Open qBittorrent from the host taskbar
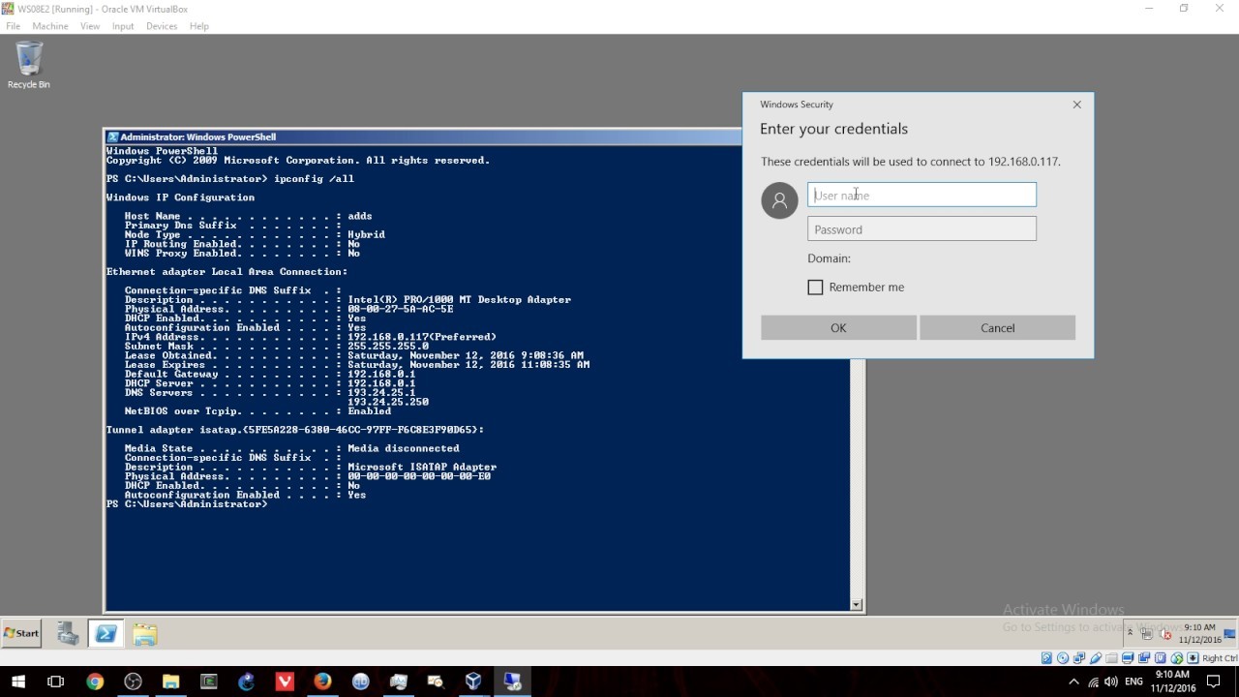Image resolution: width=1239 pixels, height=697 pixels. tap(360, 682)
